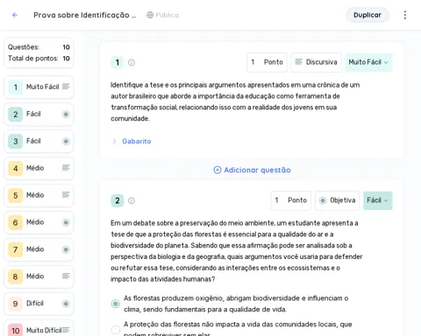This screenshot has height=336, width=421.
Task: Jump to question 6 Médio in the sidebar
Action: tap(39, 222)
